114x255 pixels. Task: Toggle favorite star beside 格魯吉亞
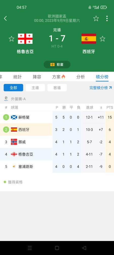11,39
